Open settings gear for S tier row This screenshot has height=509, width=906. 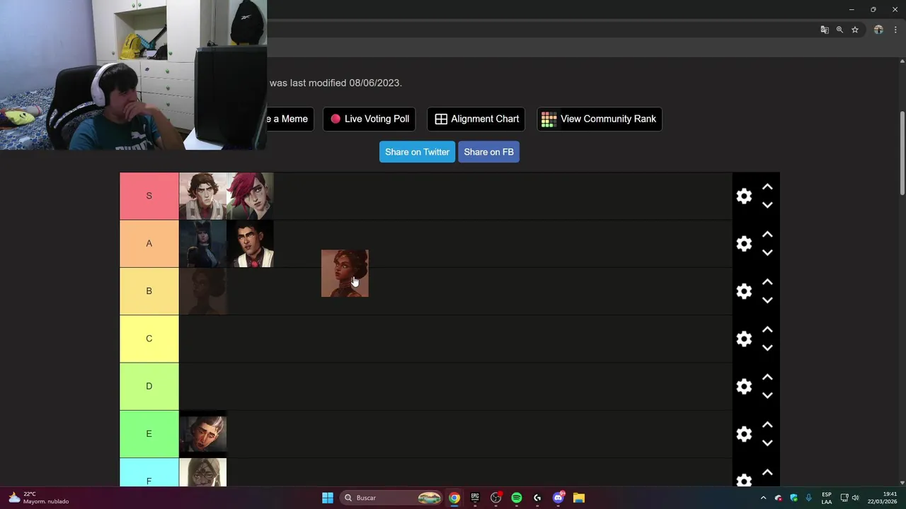click(x=744, y=197)
